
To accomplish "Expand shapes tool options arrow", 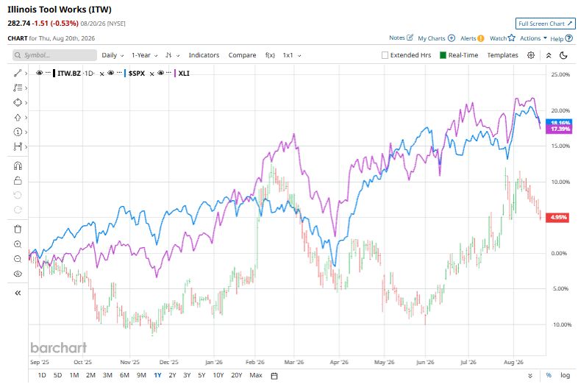I will point(26,102).
